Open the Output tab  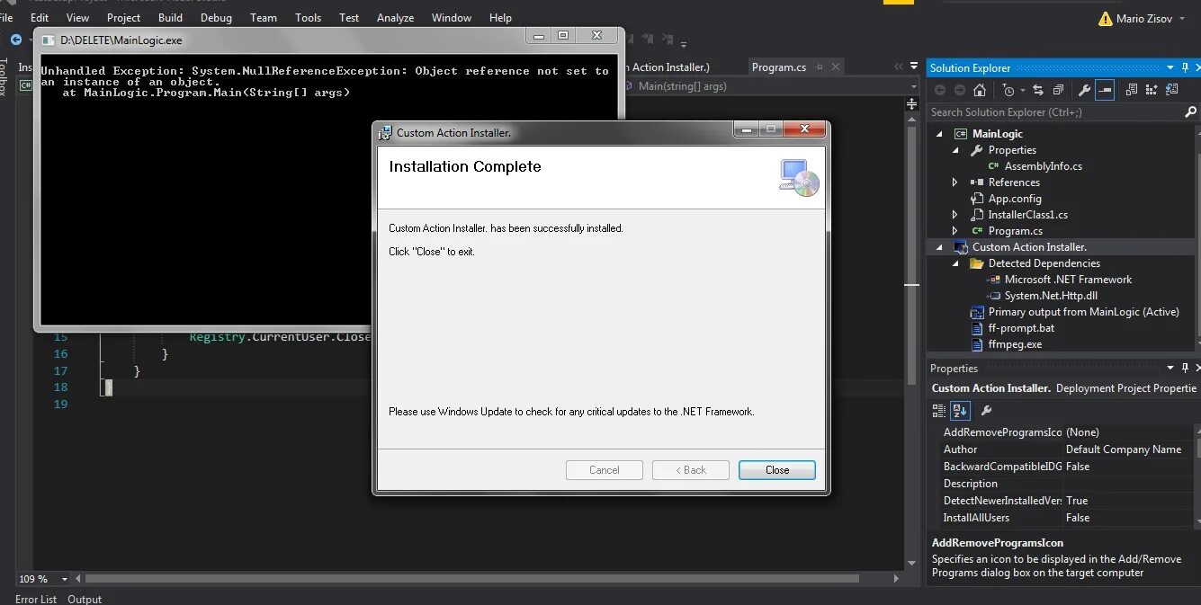tap(85, 599)
